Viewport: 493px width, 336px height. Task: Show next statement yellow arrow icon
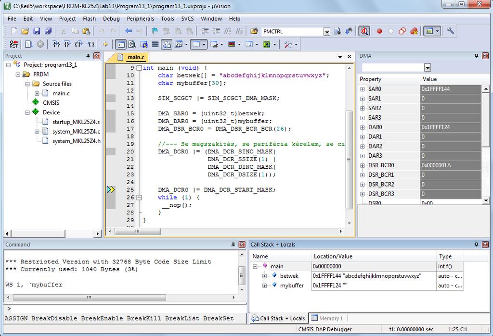coord(105,44)
